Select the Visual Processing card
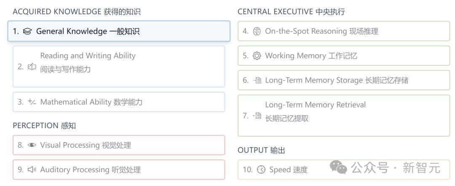This screenshot has width=455, height=186. [119, 145]
